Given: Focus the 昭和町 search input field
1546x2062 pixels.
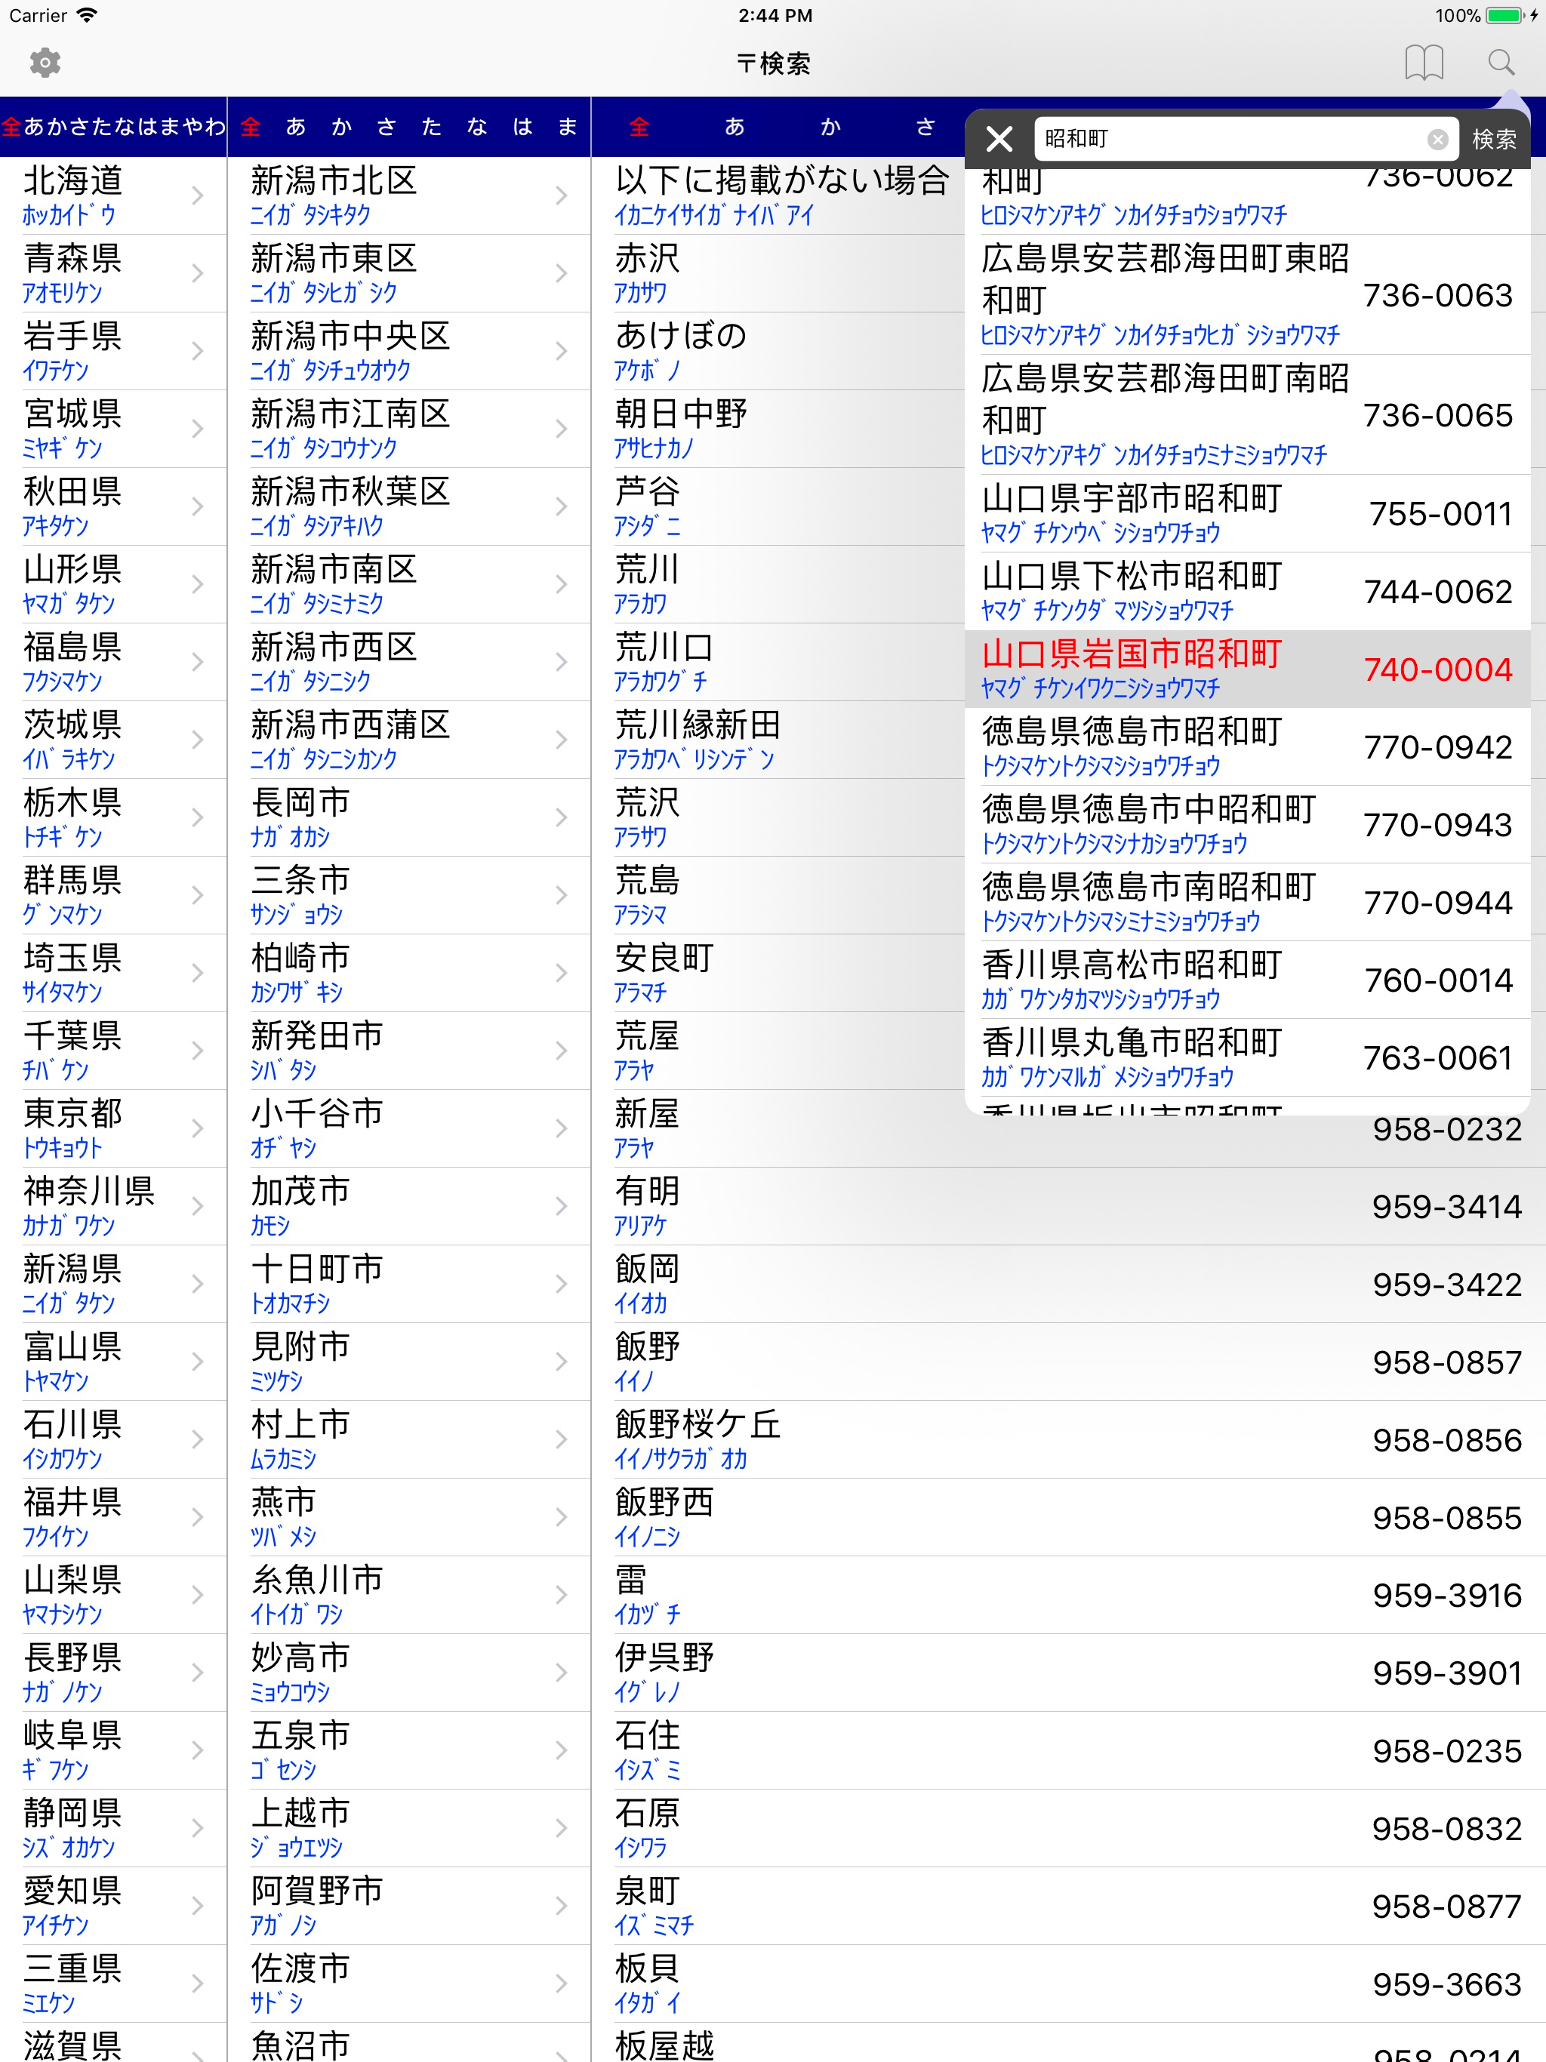Looking at the screenshot, I should click(x=1245, y=139).
